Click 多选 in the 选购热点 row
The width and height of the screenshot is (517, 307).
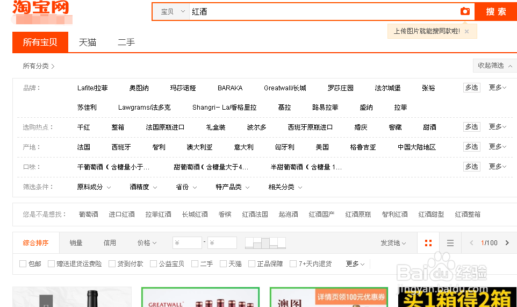[x=471, y=127]
